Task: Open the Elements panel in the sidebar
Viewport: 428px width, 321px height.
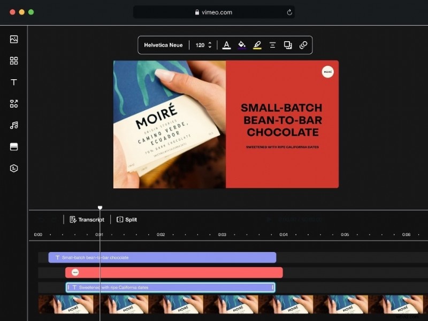Action: coord(13,103)
